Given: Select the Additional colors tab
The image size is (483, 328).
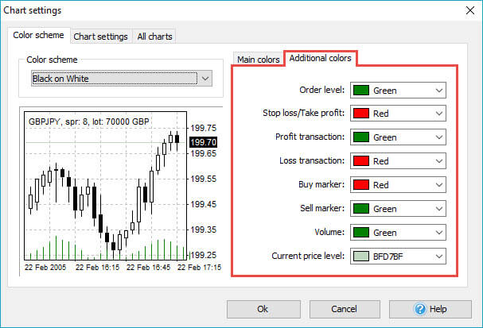Looking at the screenshot, I should pyautogui.click(x=320, y=59).
